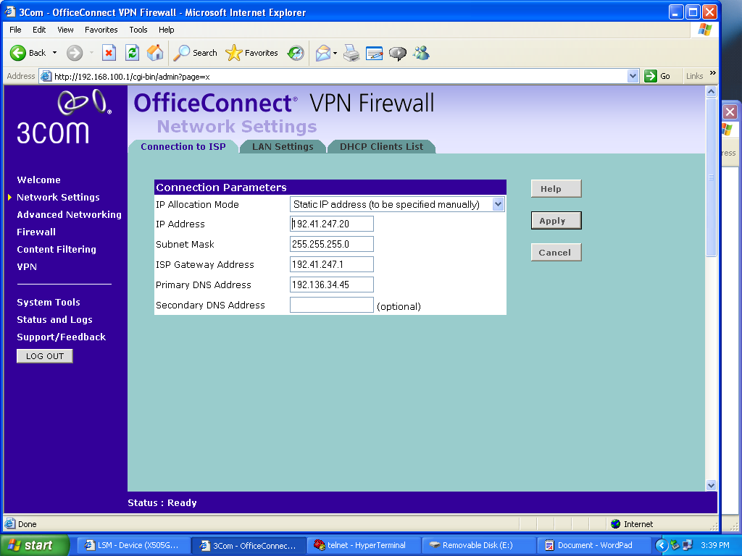Open the Firewall sidebar link
This screenshot has width=742, height=556.
[x=36, y=232]
